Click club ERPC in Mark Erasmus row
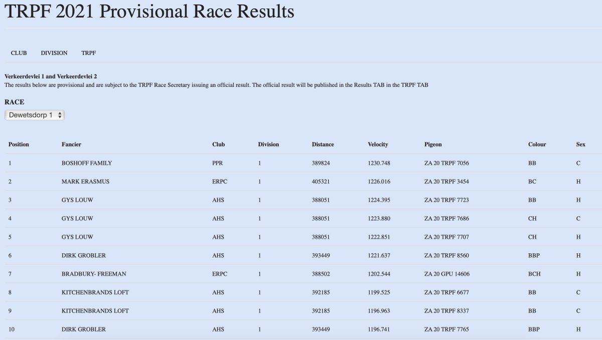The image size is (602, 340). 220,182
